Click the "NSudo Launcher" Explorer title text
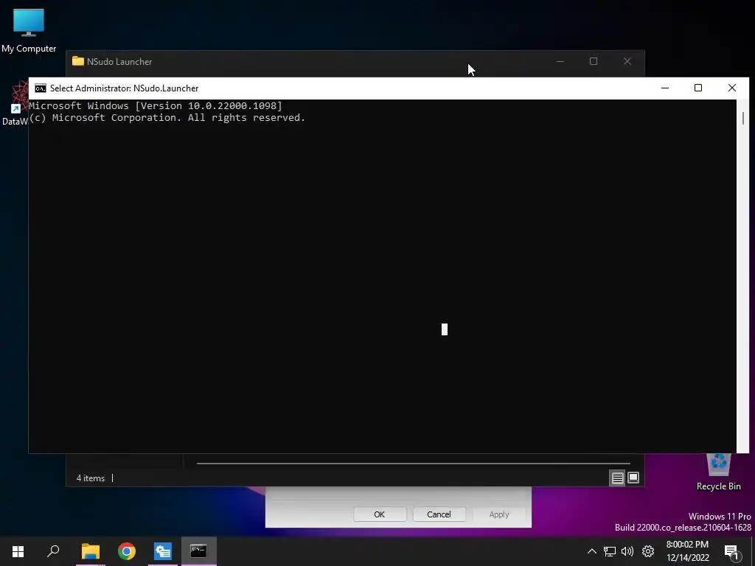Screen dimensions: 755x566 click(x=119, y=62)
